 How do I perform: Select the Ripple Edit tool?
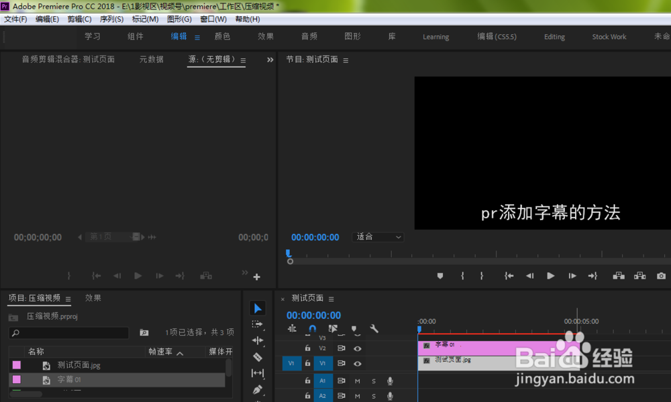pos(257,340)
